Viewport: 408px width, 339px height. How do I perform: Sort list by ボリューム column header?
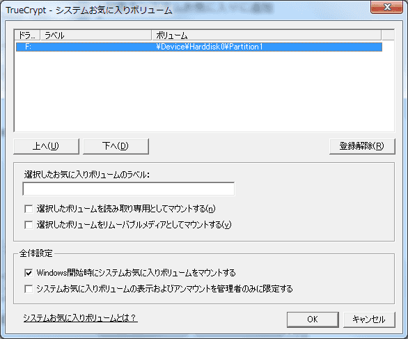click(x=267, y=35)
